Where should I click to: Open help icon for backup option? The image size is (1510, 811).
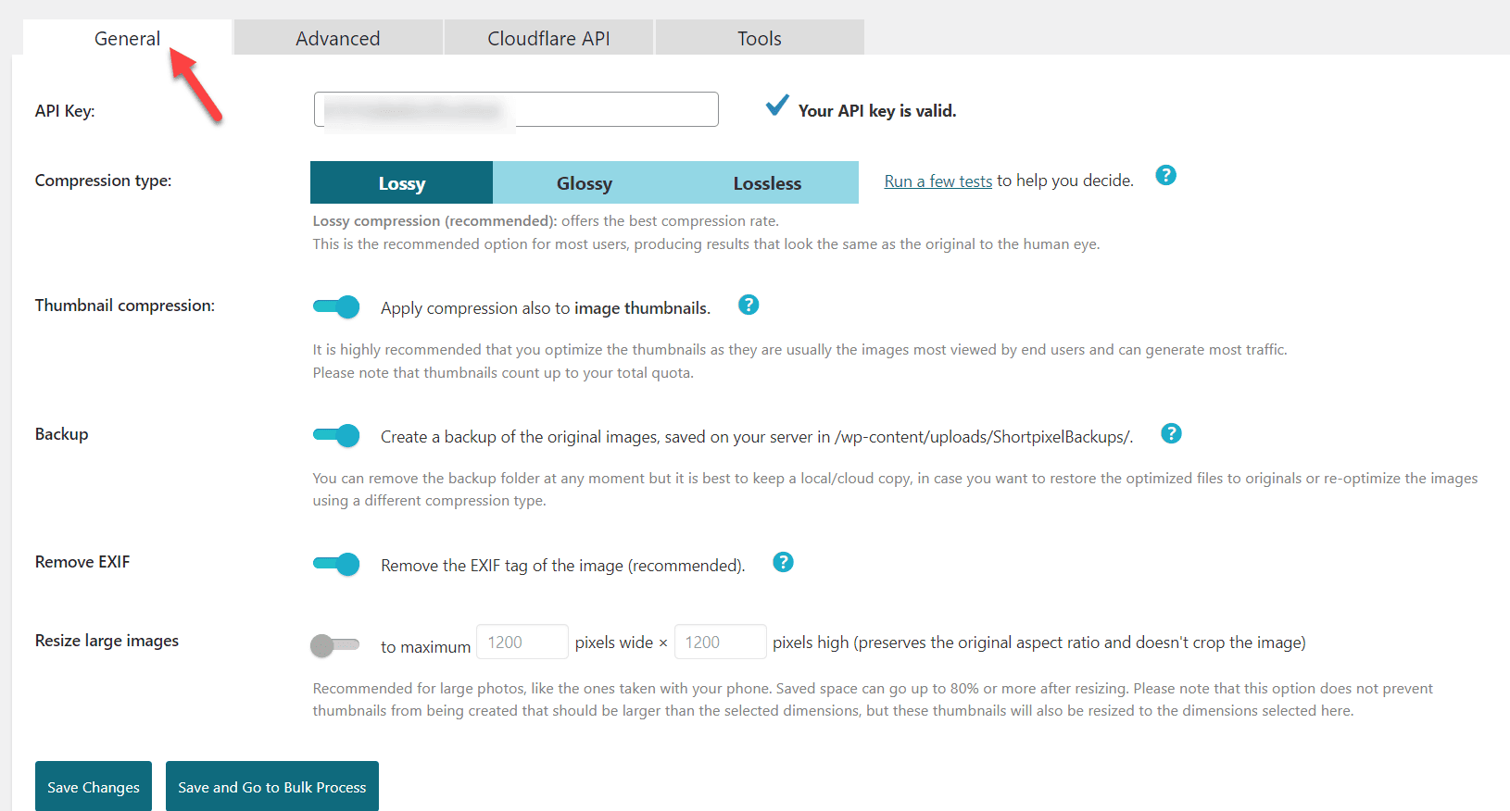(x=1171, y=433)
